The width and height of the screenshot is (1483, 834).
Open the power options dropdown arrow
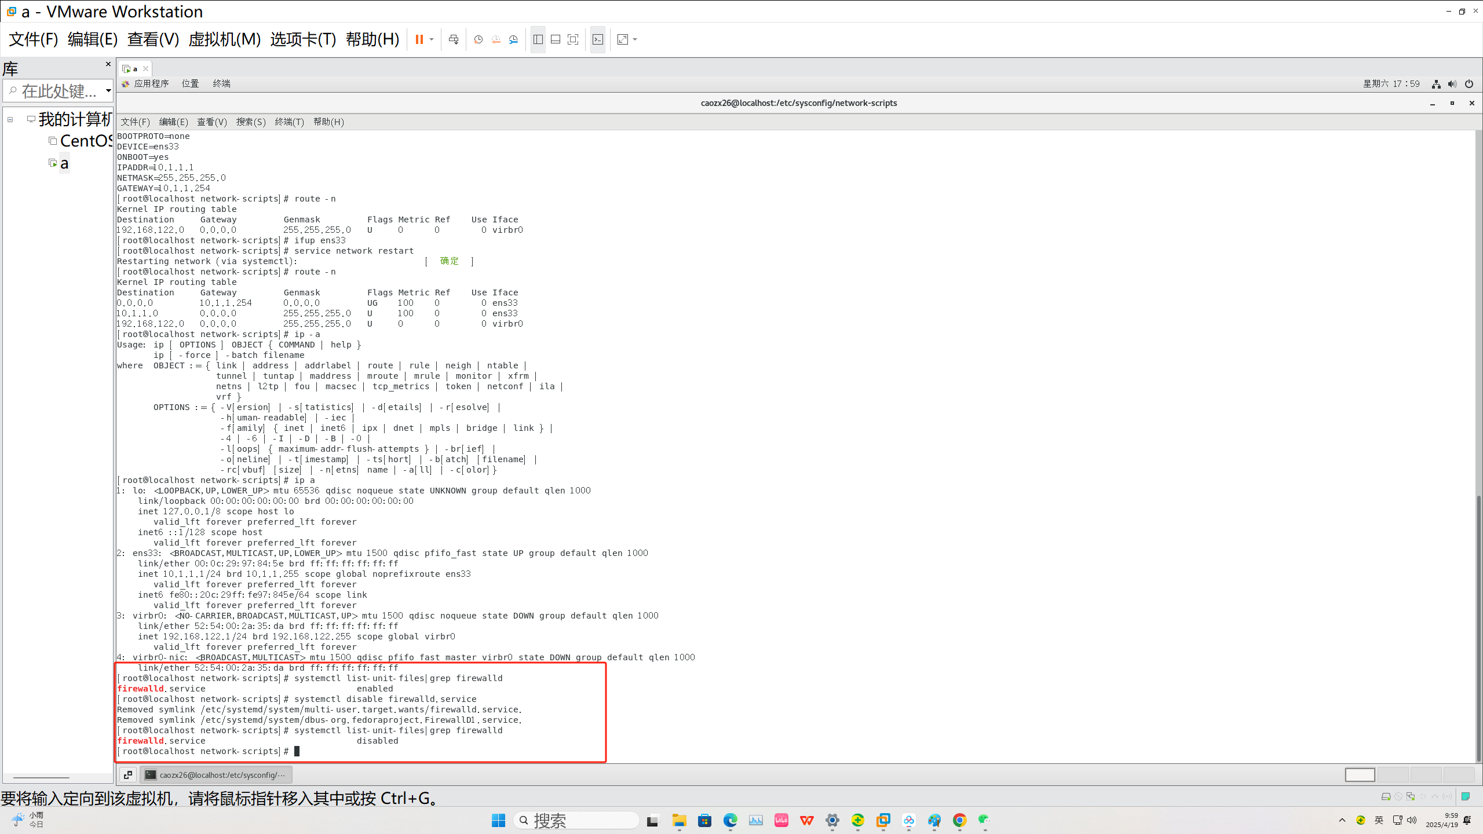click(x=432, y=39)
